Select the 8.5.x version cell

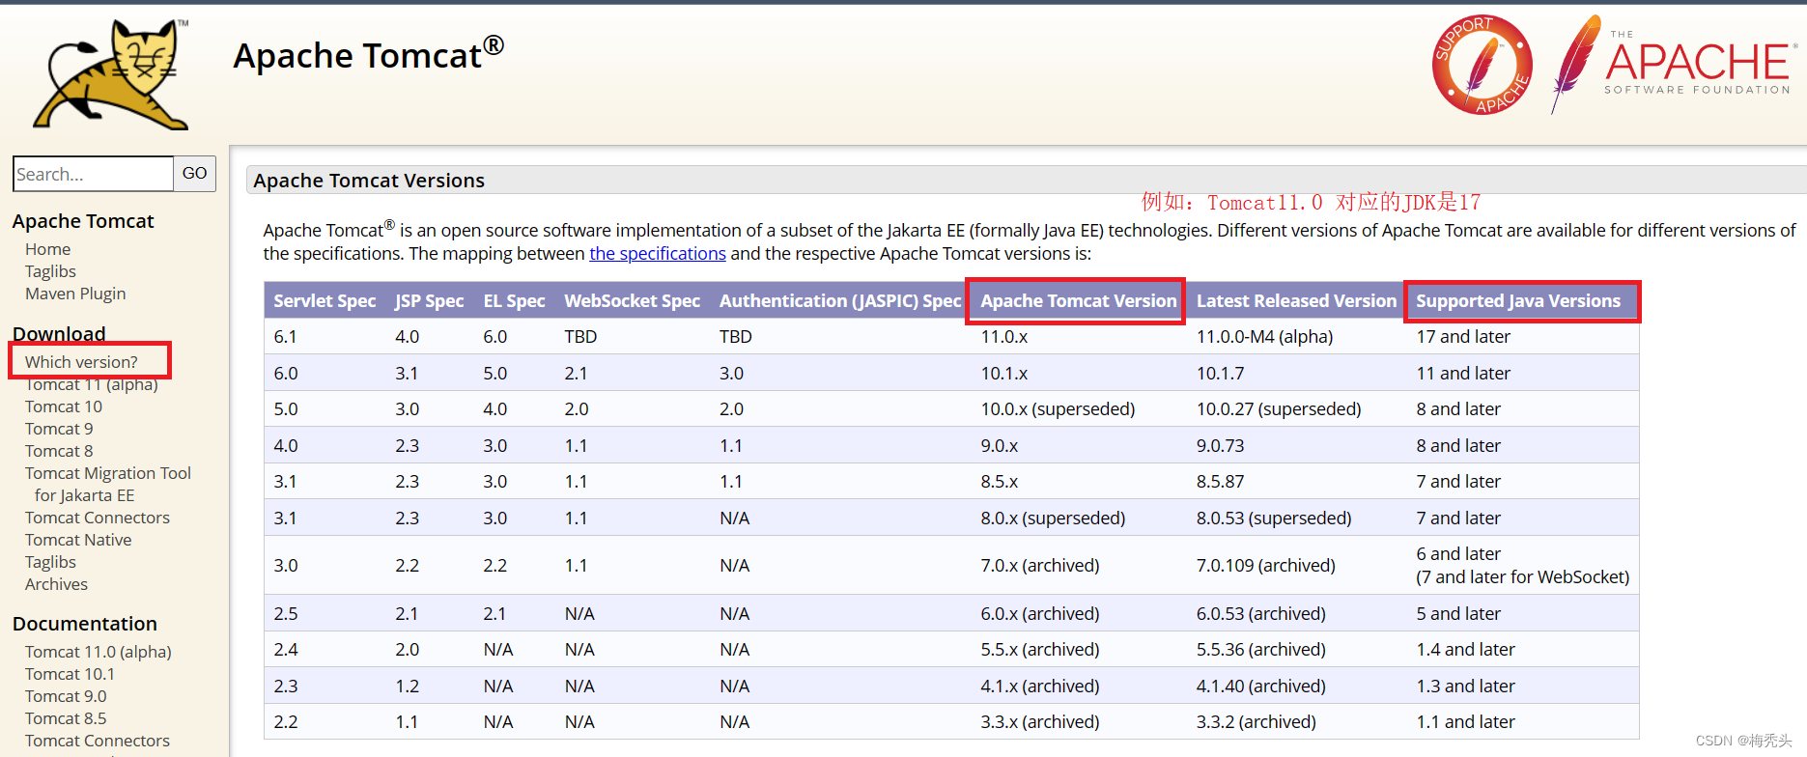pos(1000,482)
